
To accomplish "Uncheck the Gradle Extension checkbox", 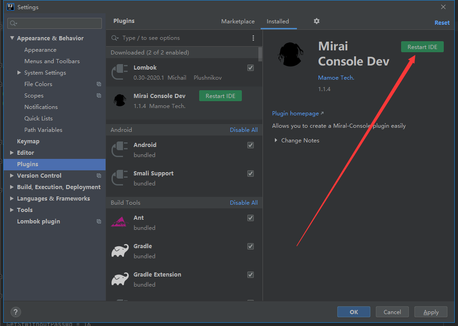I will click(251, 275).
